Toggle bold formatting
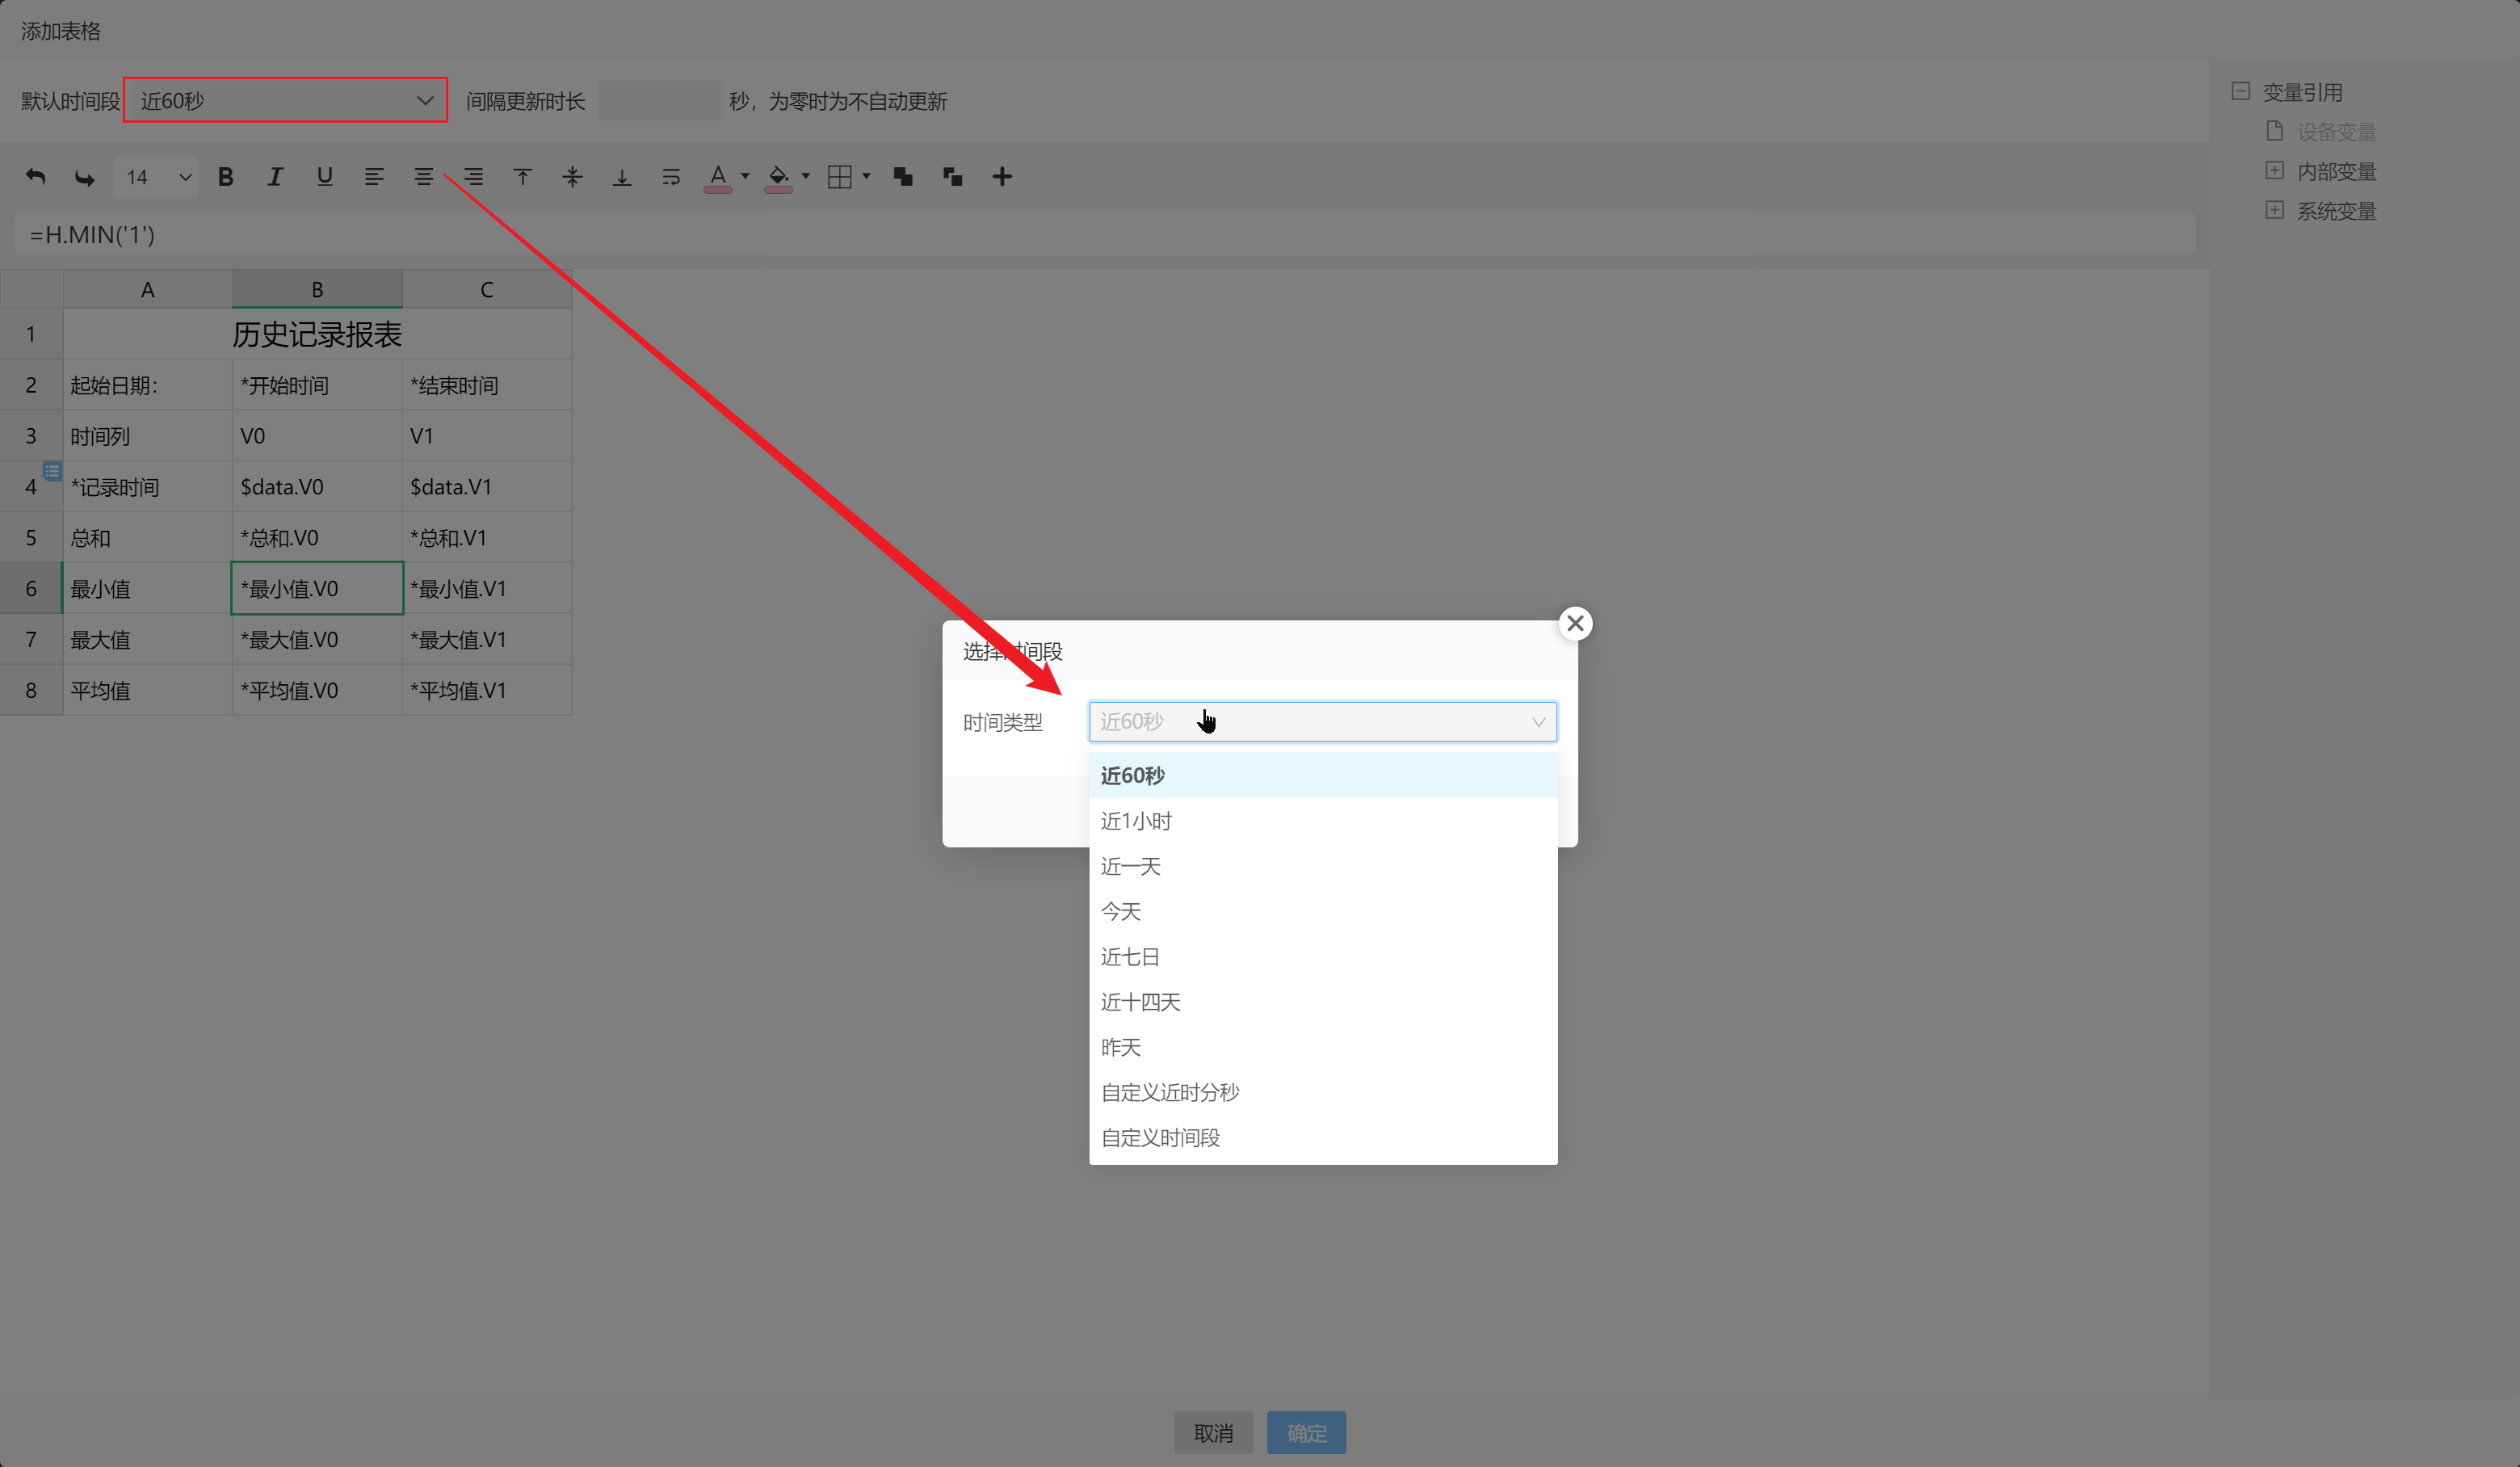The width and height of the screenshot is (2520, 1467). [225, 177]
